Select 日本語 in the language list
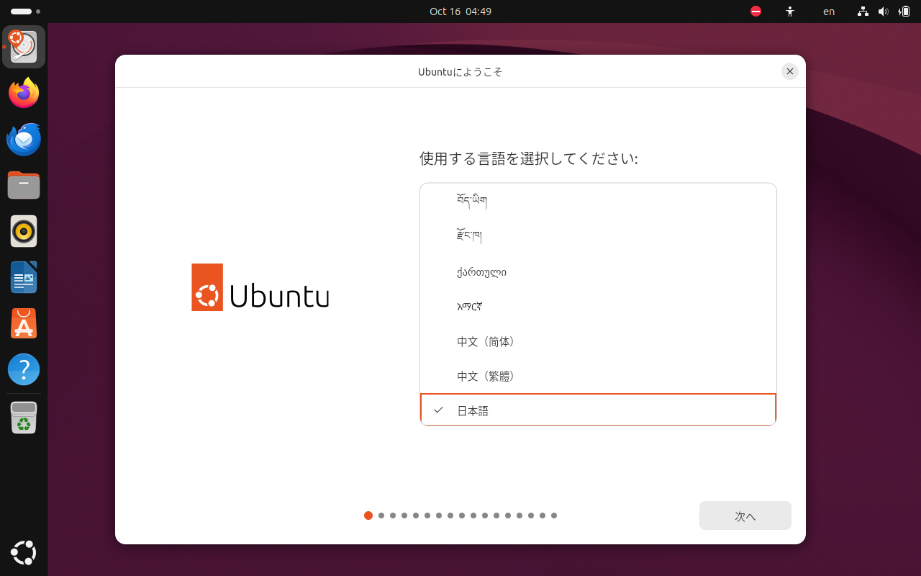Screen dimensions: 921x576 coord(598,410)
